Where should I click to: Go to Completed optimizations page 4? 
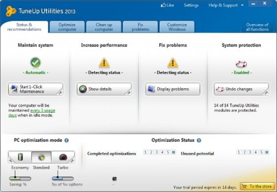click(x=162, y=152)
